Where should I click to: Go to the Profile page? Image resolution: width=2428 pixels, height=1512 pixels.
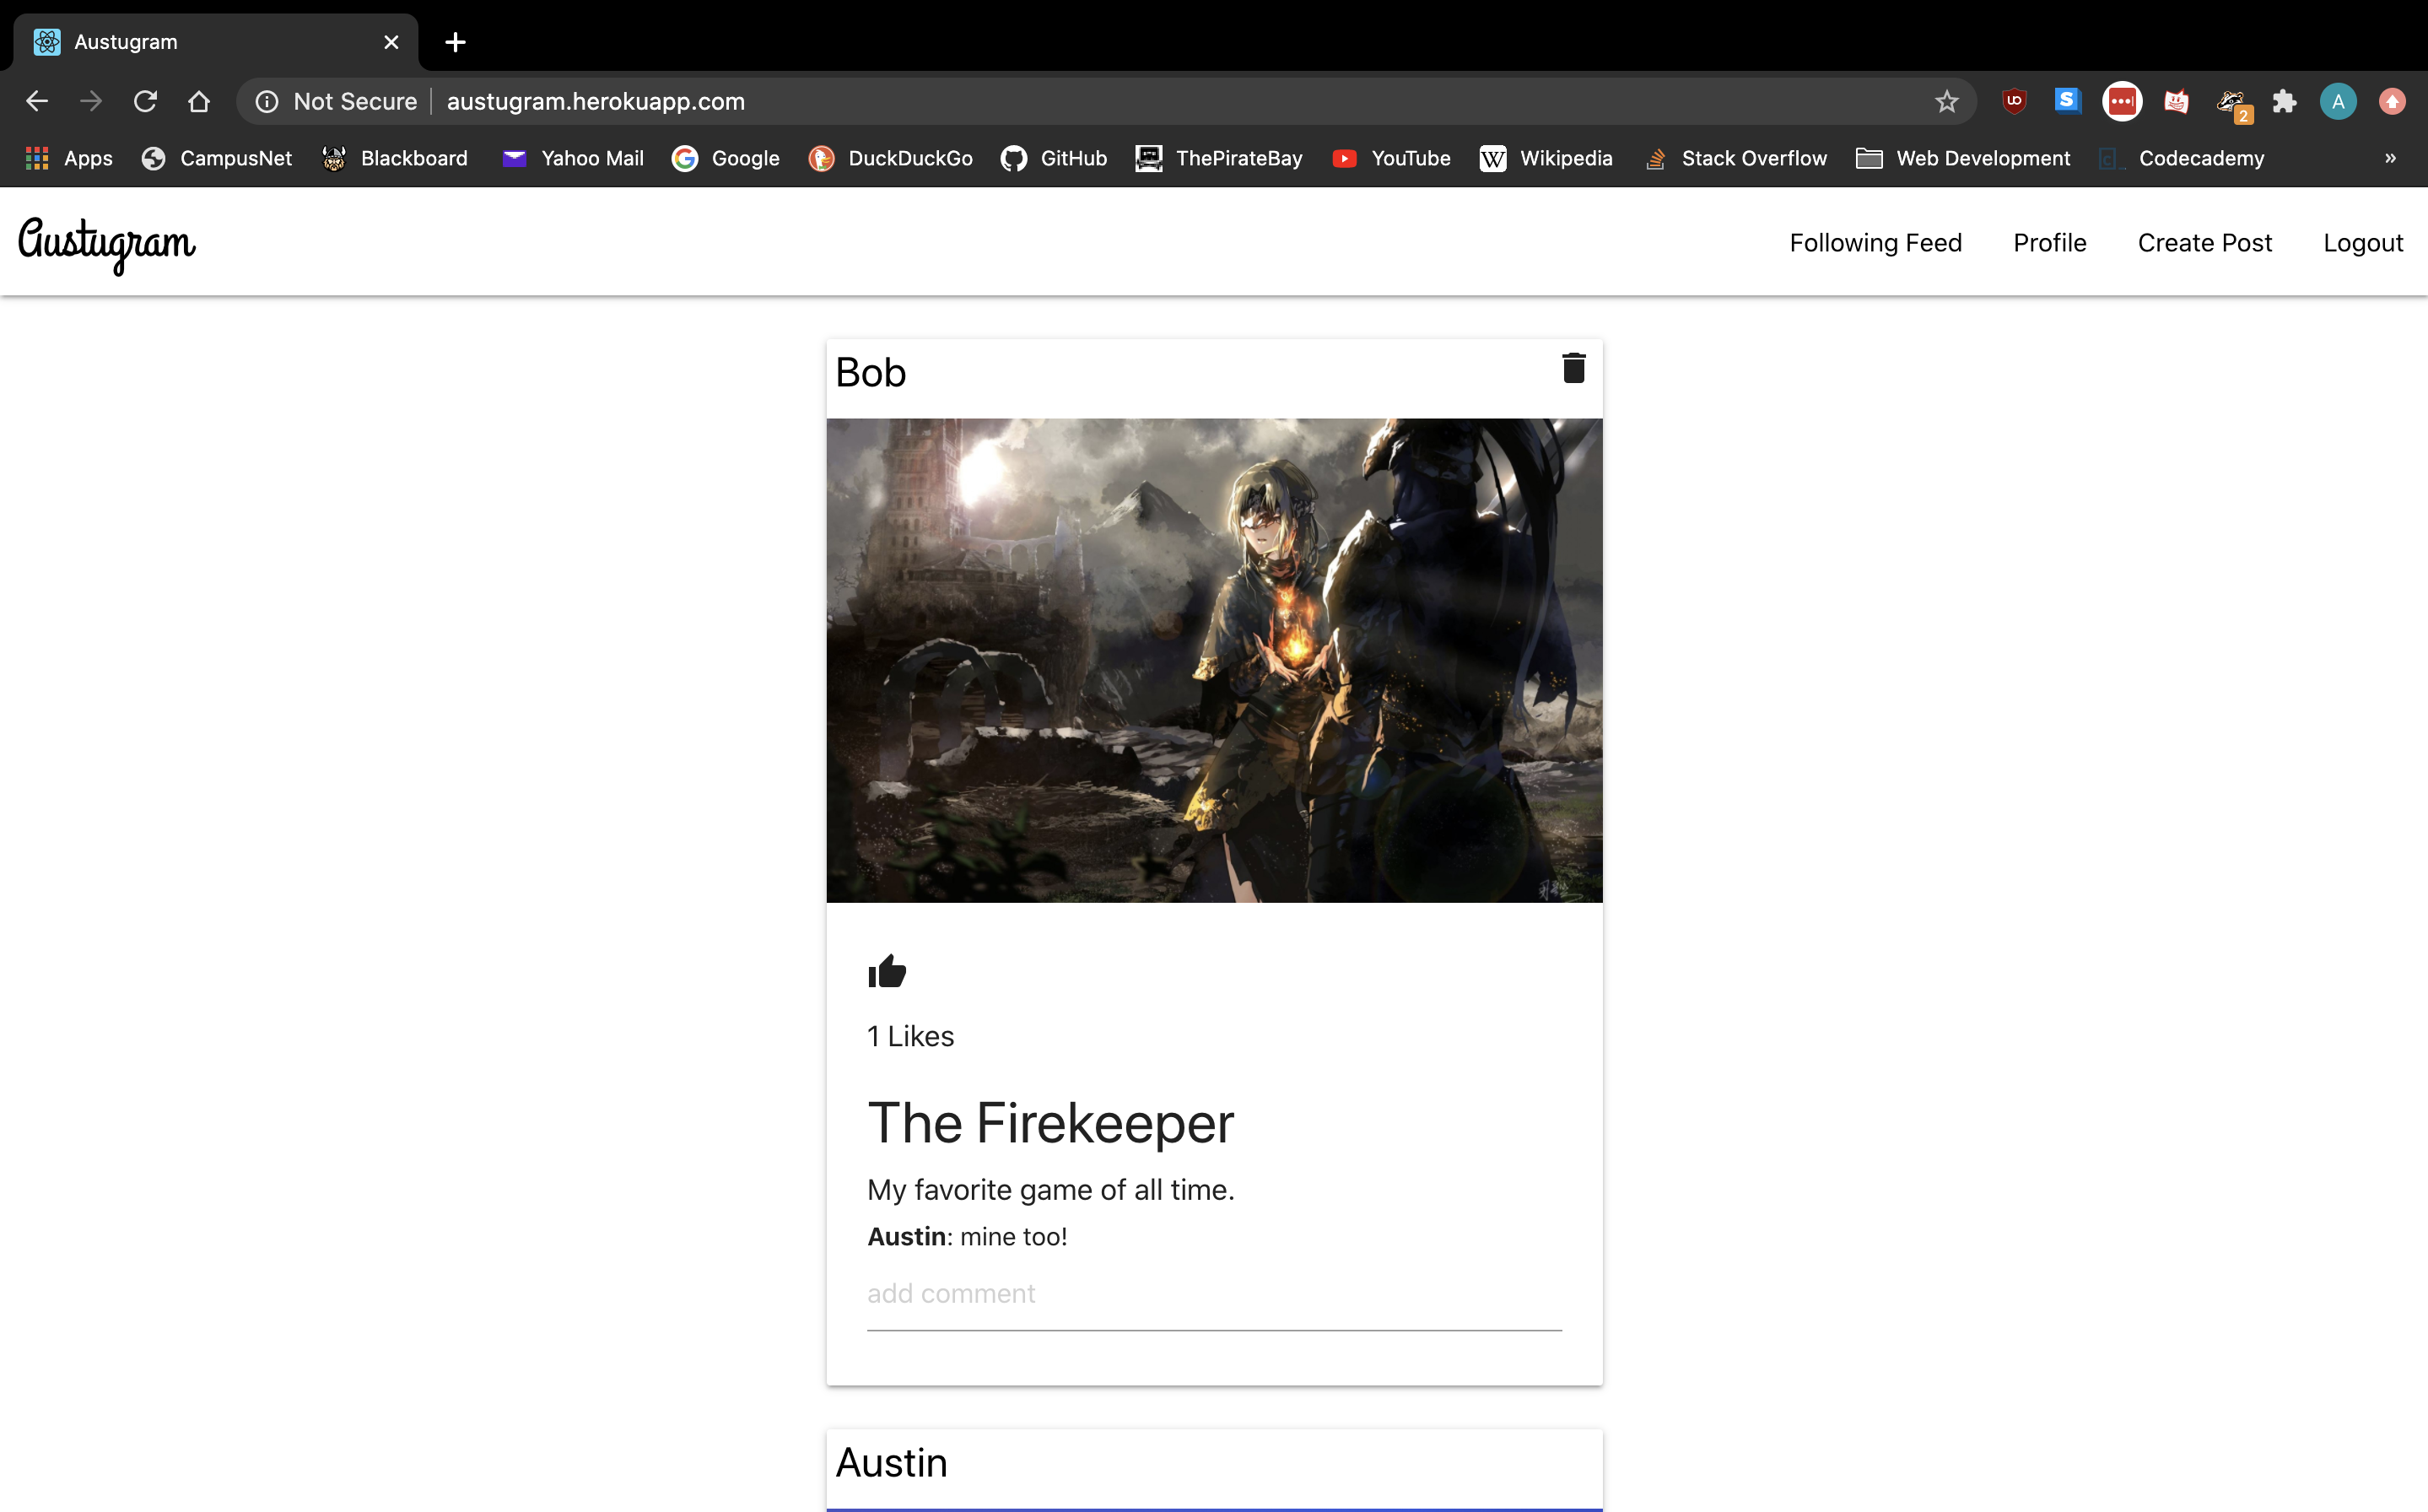click(x=2049, y=243)
